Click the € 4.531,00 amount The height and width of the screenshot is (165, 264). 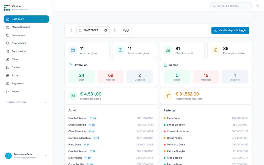(x=91, y=94)
